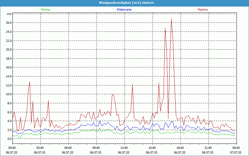Select the 18:00 time axis label
This screenshot has width=249, height=156.
coord(180,148)
